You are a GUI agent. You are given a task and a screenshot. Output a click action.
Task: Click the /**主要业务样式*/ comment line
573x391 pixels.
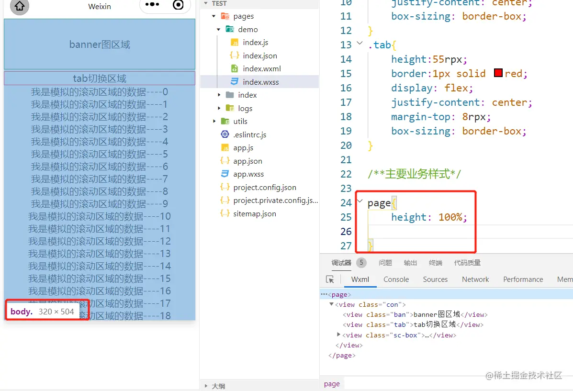click(x=415, y=174)
